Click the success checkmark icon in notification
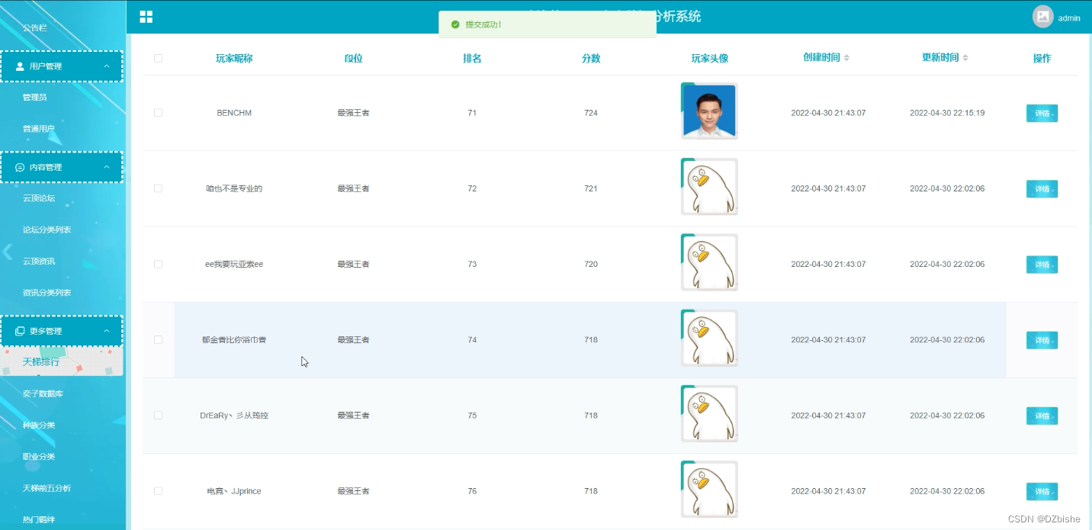This screenshot has width=1092, height=530. pos(455,24)
